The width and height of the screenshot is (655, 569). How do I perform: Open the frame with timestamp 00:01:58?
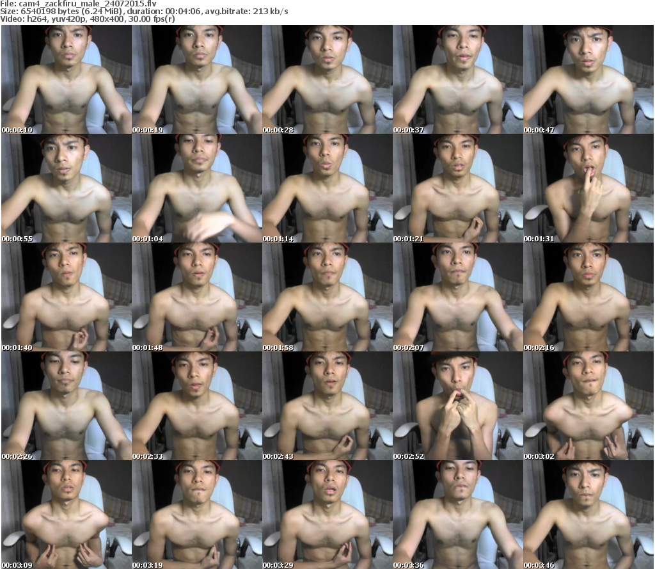pyautogui.click(x=327, y=297)
